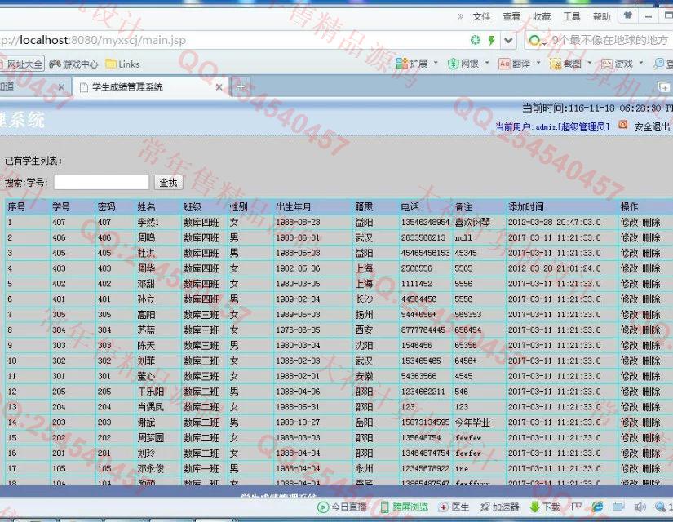The height and width of the screenshot is (522, 673).
Task: Open 游戏中心 bookmark
Action: (73, 64)
